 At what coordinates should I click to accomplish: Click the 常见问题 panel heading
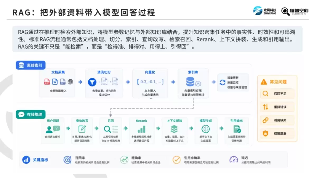coord(278,82)
